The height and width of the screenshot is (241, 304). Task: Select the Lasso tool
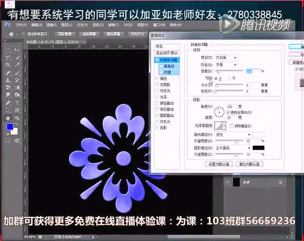coord(8,57)
